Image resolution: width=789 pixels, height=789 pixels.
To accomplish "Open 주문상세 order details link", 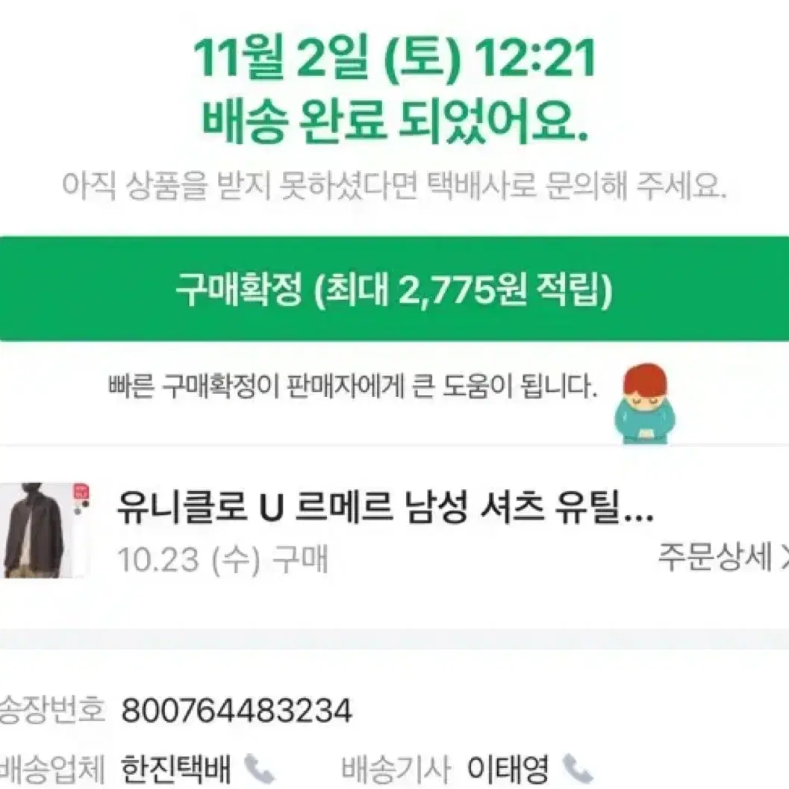I will click(x=715, y=558).
